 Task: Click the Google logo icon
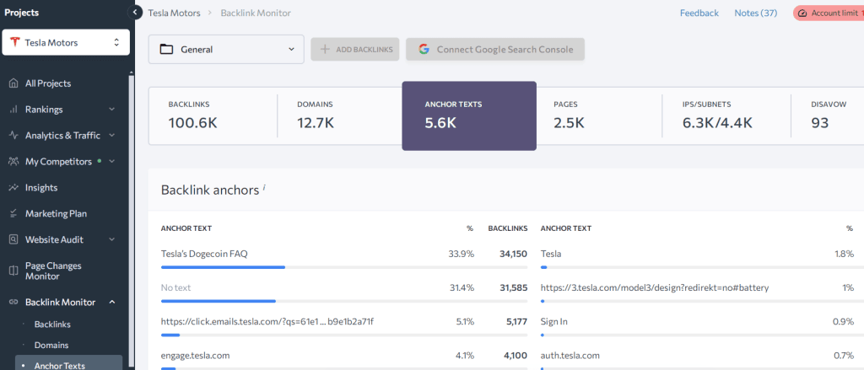(x=424, y=49)
